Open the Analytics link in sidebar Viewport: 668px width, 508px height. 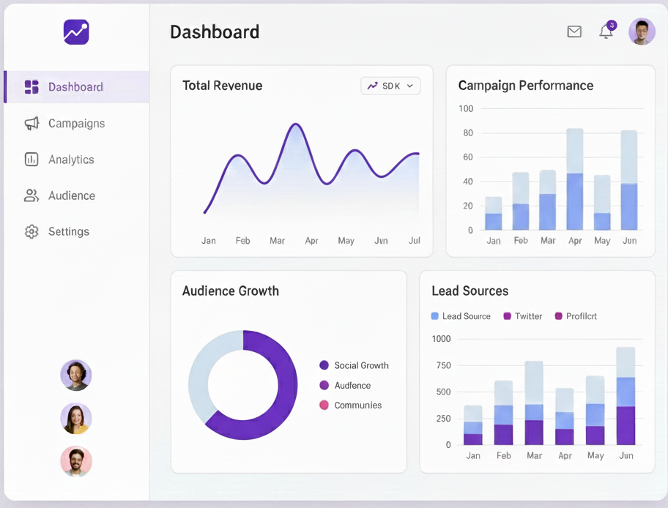coord(71,160)
